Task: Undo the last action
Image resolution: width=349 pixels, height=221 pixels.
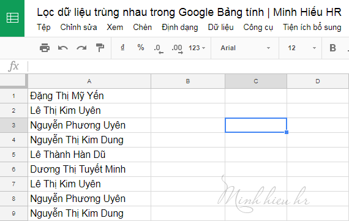Action: [x=63, y=48]
